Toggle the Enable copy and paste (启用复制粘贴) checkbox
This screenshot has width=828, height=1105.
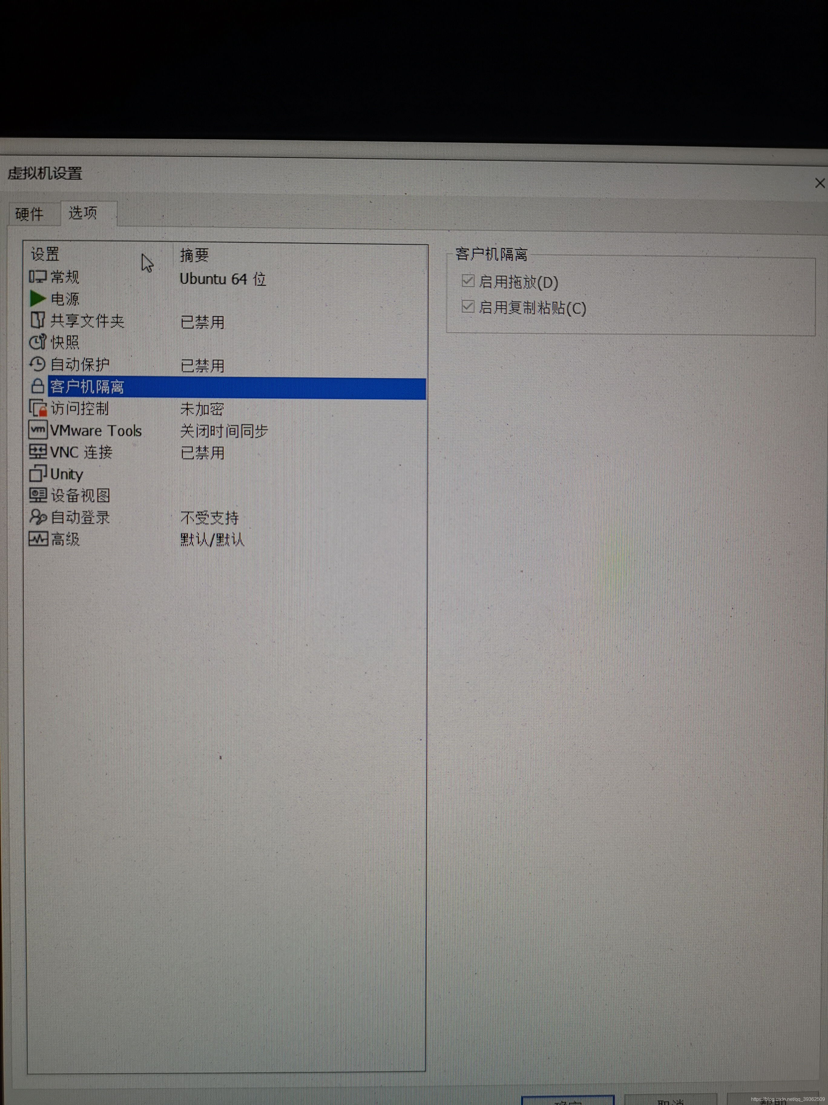[468, 307]
